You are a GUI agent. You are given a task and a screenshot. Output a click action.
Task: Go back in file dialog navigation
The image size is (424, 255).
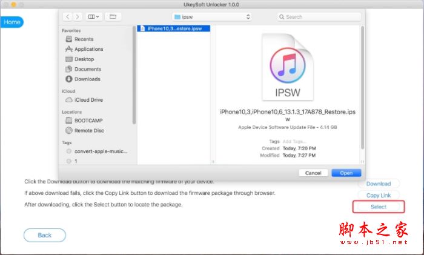[68, 17]
